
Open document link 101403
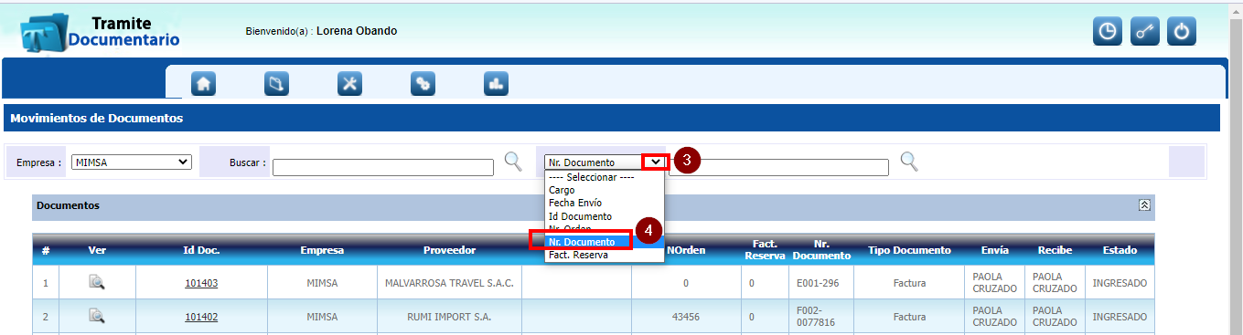201,283
